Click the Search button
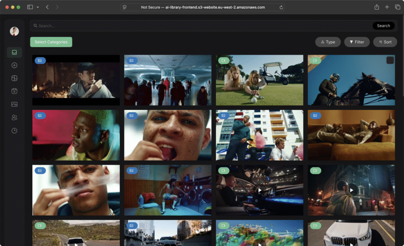The width and height of the screenshot is (404, 246). coord(383,26)
